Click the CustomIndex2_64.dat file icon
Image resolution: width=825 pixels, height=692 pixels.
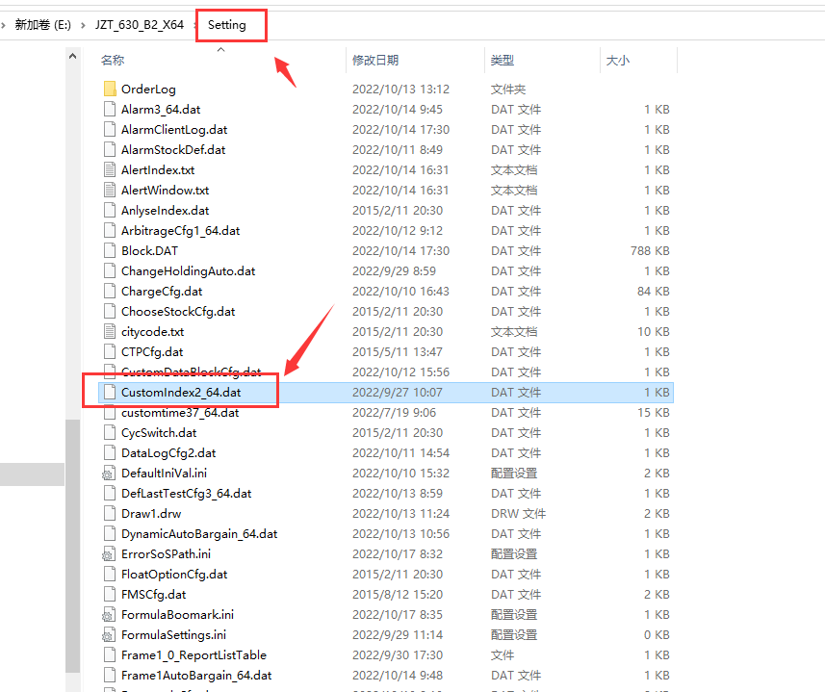pos(110,393)
